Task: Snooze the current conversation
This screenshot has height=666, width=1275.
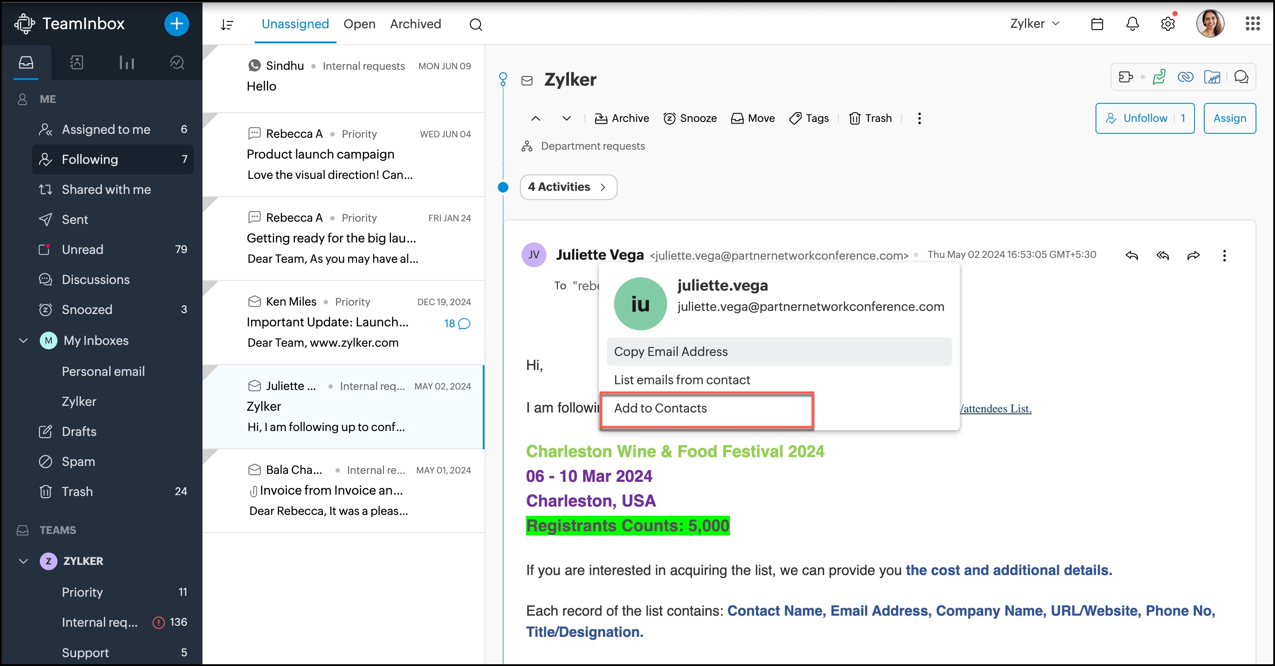Action: point(690,118)
